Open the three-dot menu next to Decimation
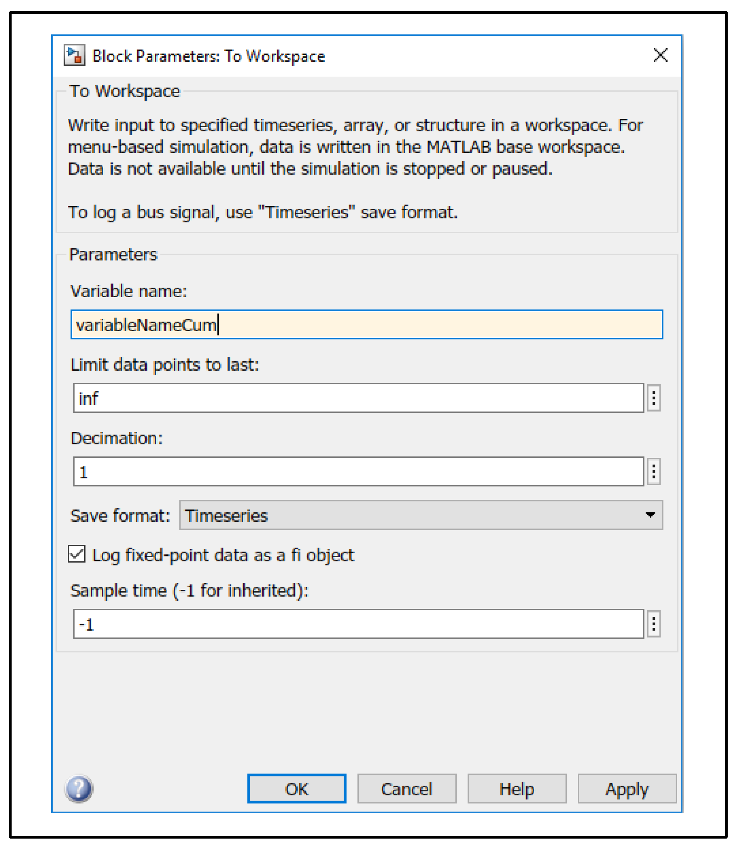741x847 pixels. tap(653, 471)
